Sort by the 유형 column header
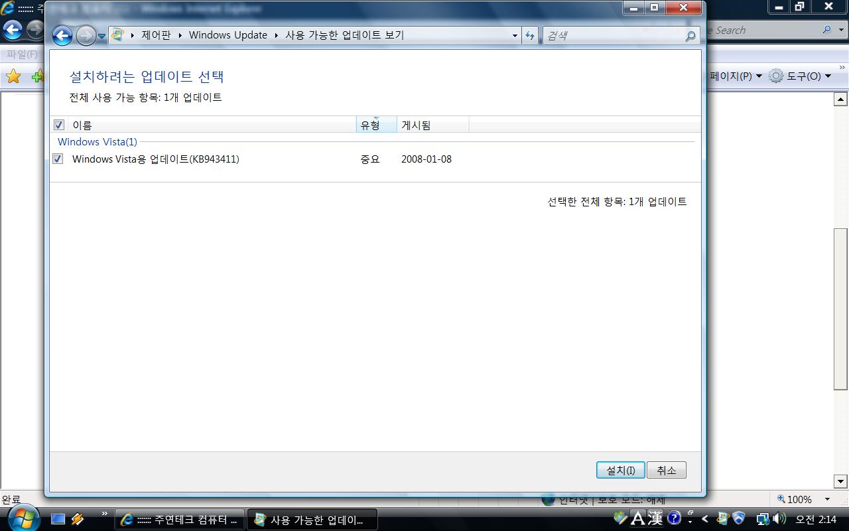Image resolution: width=849 pixels, height=531 pixels. click(377, 125)
